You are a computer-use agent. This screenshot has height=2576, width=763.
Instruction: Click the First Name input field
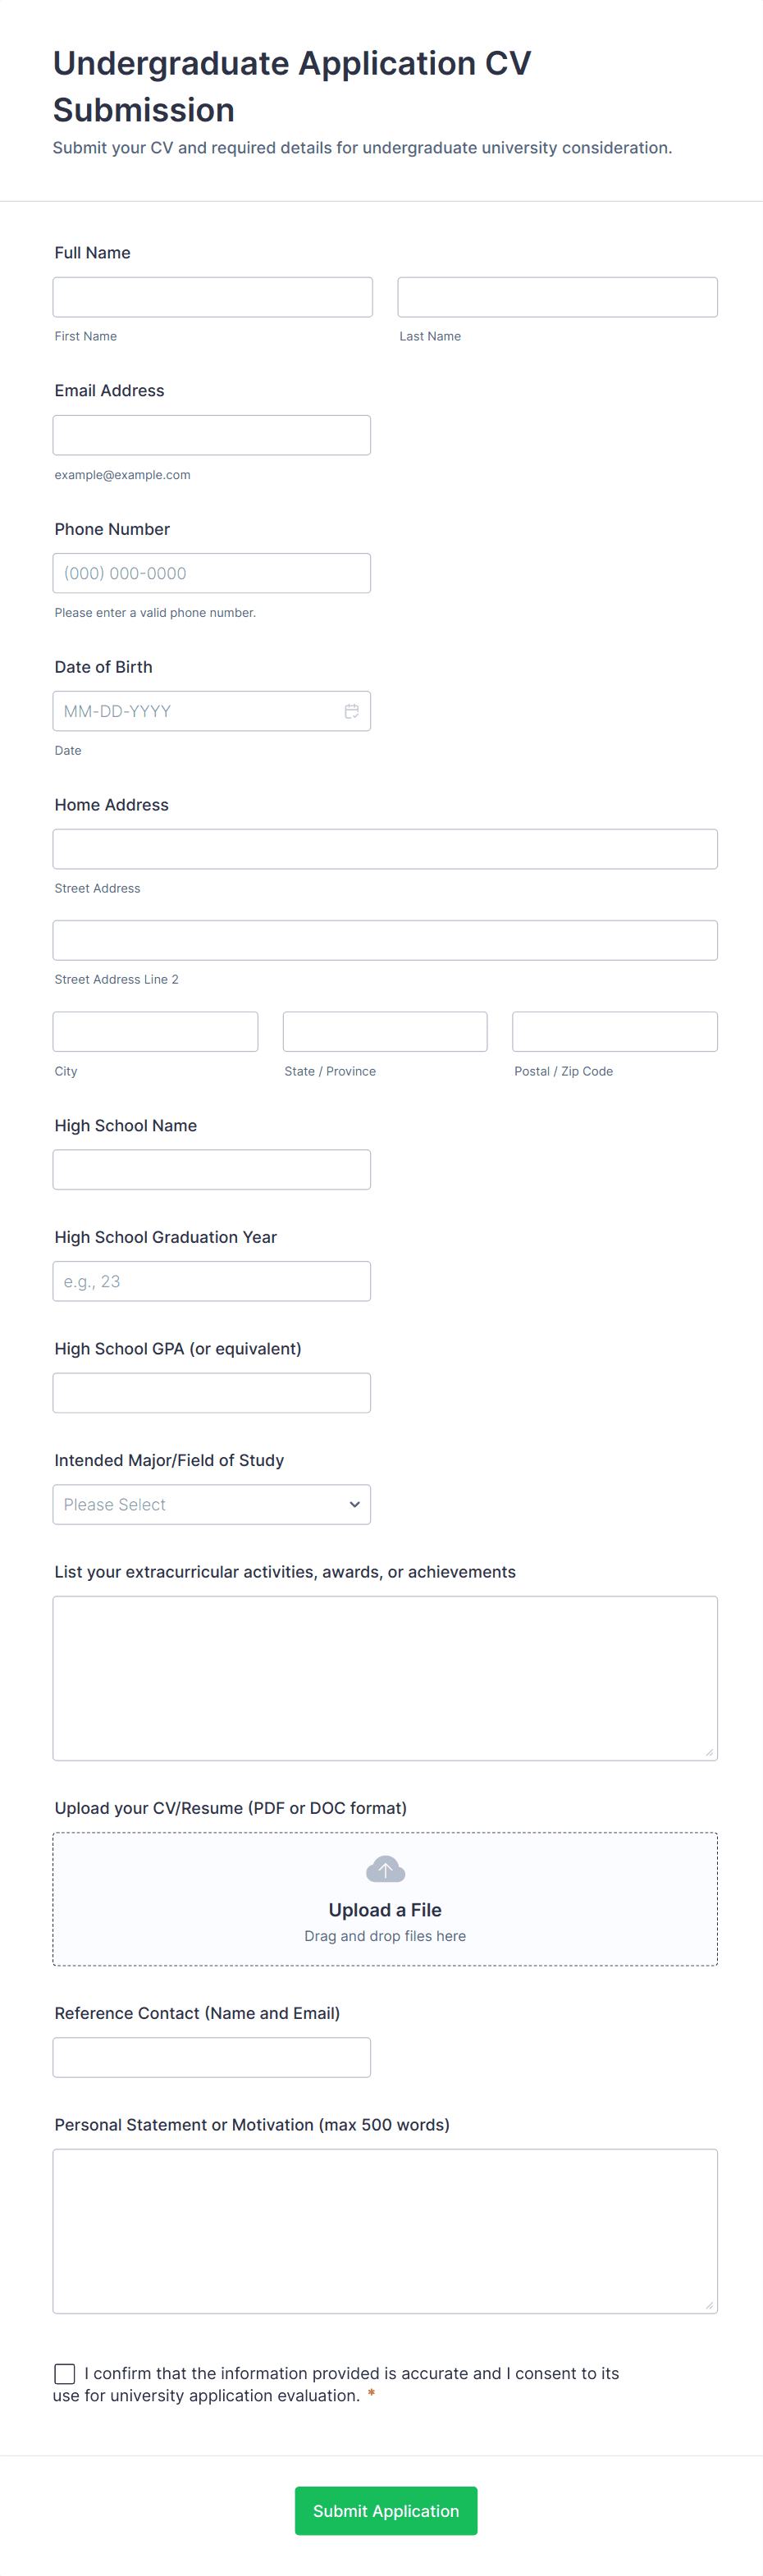click(212, 297)
